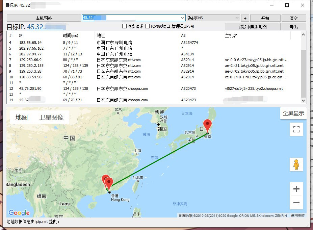Click the map fullscreen toggle icon
Screen dimensions: 313x230
click(x=296, y=129)
